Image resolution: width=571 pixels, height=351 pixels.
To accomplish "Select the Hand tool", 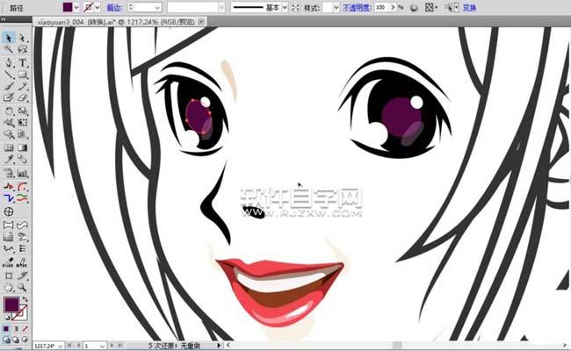I will [9, 287].
